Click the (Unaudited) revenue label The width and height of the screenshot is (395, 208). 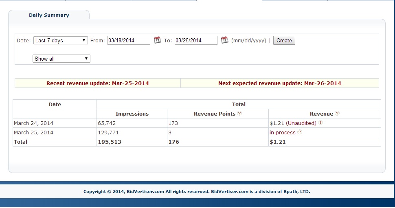[301, 123]
